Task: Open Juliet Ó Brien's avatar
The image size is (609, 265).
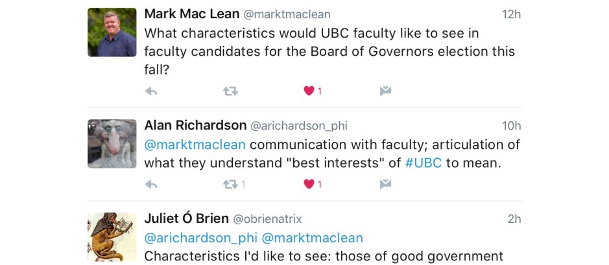Action: tap(112, 236)
